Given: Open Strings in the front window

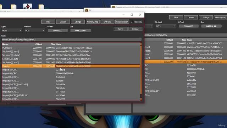Looking at the screenshot, I should (x=78, y=22).
